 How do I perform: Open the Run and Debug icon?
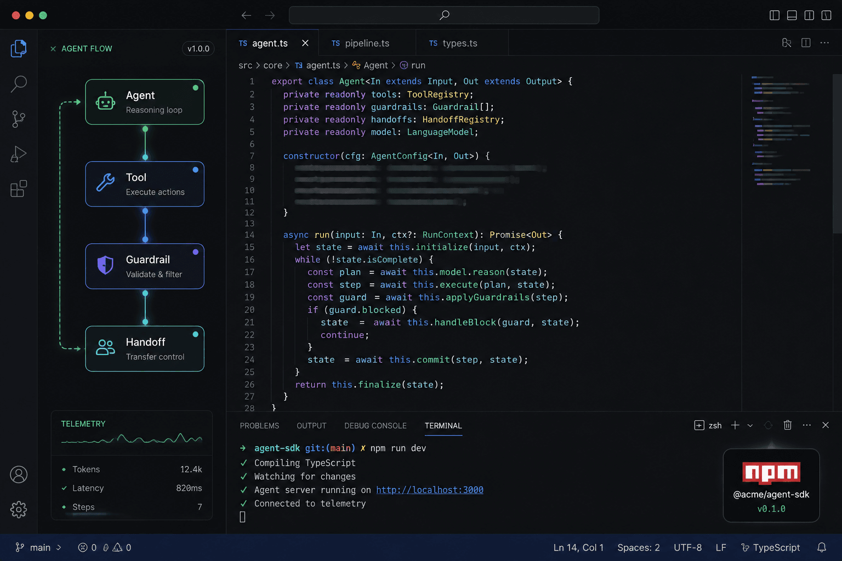coord(19,154)
